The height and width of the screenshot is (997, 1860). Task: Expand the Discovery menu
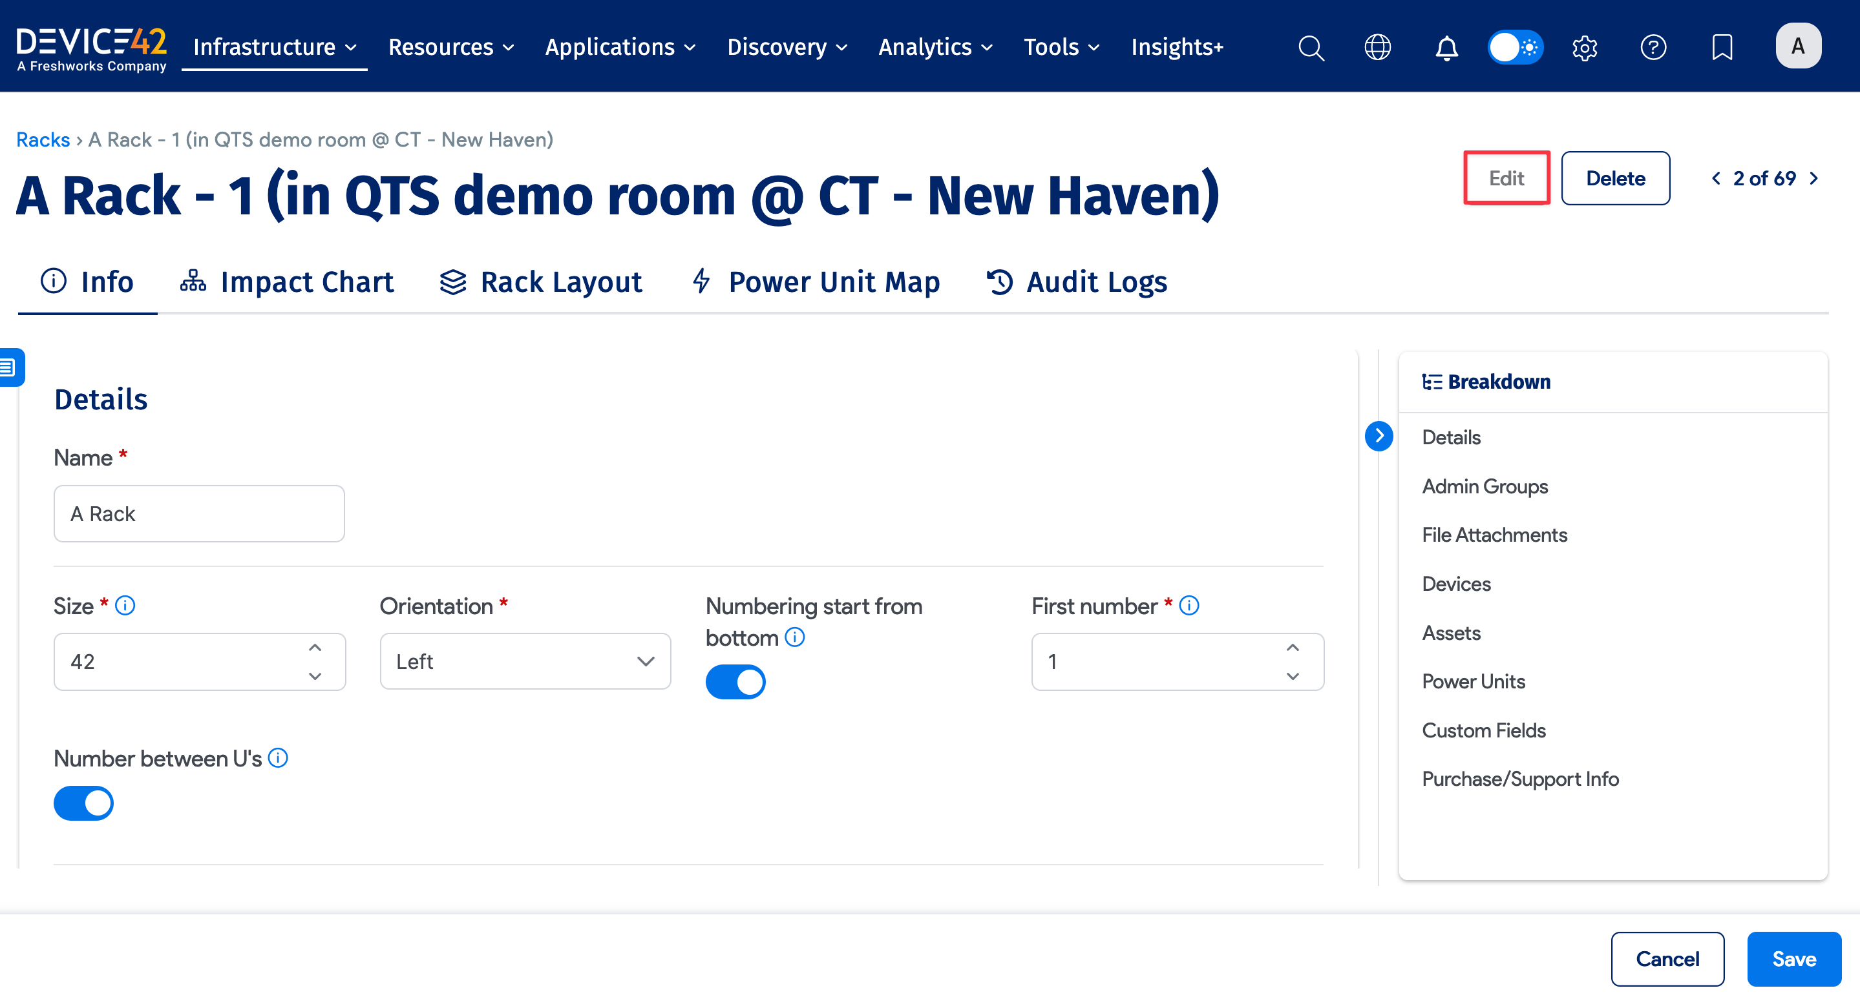[787, 48]
